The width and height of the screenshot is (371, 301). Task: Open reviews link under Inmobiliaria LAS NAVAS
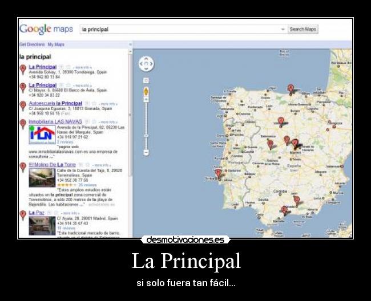point(65,142)
